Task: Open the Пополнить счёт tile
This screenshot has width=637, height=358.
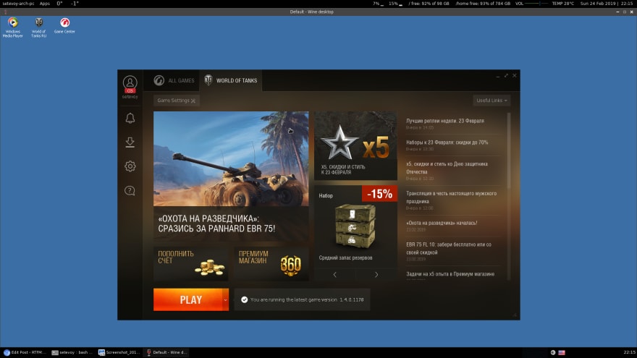Action: (x=191, y=264)
